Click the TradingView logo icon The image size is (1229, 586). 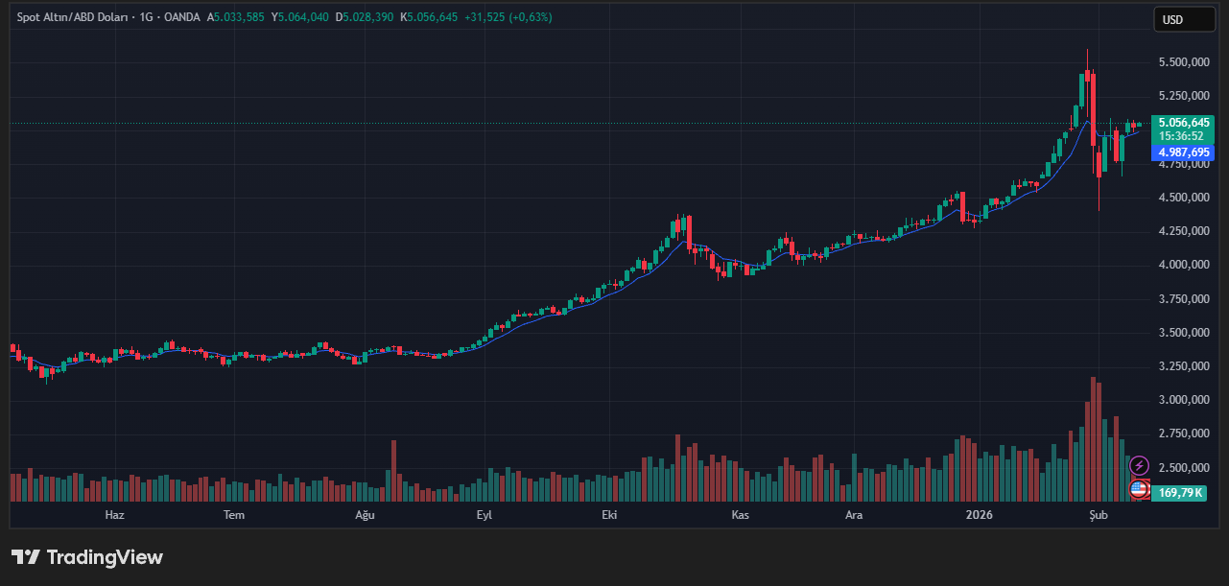26,557
